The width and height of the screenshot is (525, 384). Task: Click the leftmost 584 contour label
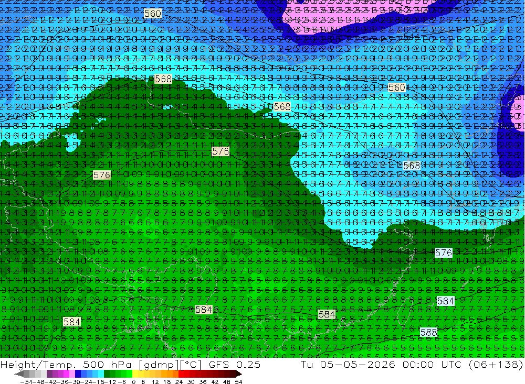coord(72,322)
